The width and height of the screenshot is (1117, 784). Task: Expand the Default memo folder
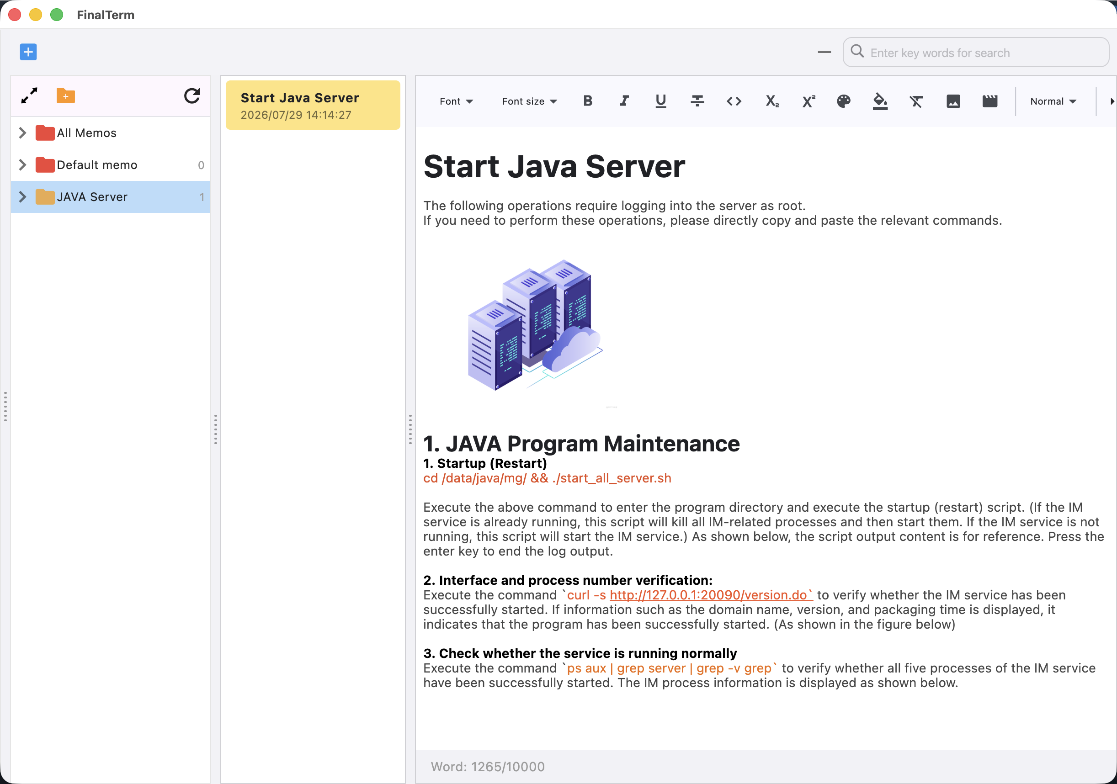click(x=22, y=165)
